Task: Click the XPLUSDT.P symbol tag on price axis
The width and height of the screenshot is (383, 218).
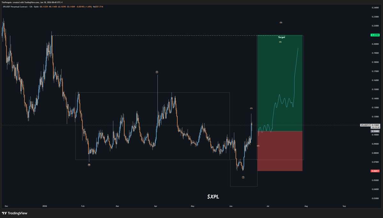Action: (x=365, y=125)
